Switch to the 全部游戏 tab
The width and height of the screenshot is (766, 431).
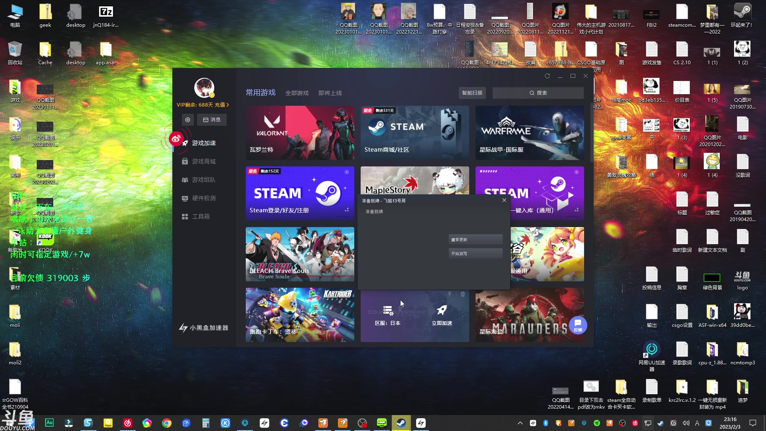pyautogui.click(x=297, y=93)
